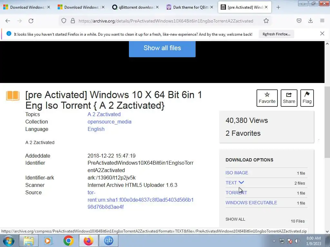Flag this archive item

(307, 98)
